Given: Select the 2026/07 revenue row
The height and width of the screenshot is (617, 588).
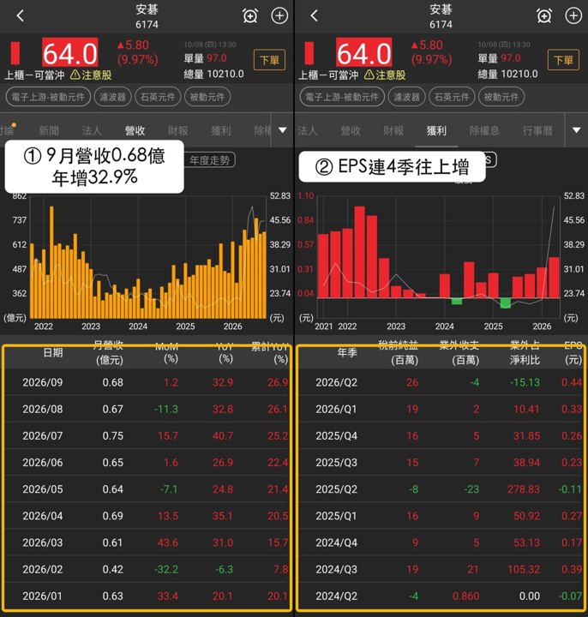Looking at the screenshot, I should [147, 435].
